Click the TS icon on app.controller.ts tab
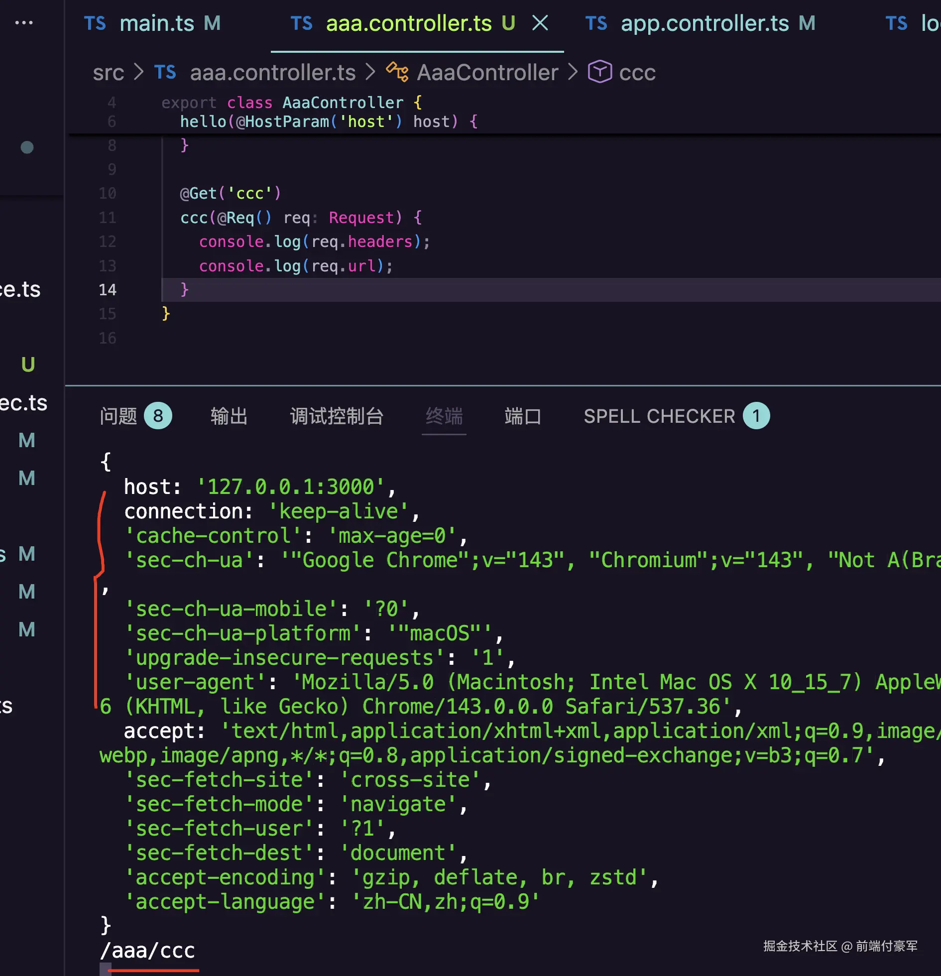Screen dimensions: 941x976 [596, 23]
